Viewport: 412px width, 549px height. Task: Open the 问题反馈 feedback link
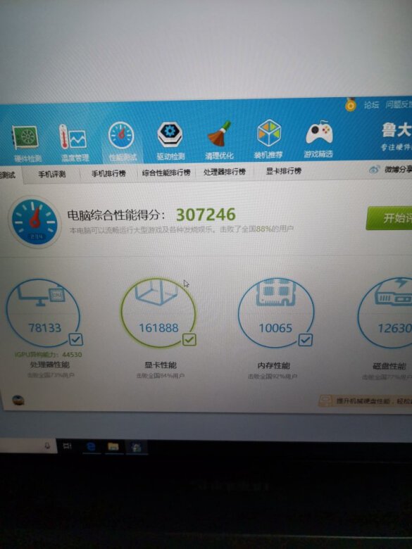click(399, 104)
